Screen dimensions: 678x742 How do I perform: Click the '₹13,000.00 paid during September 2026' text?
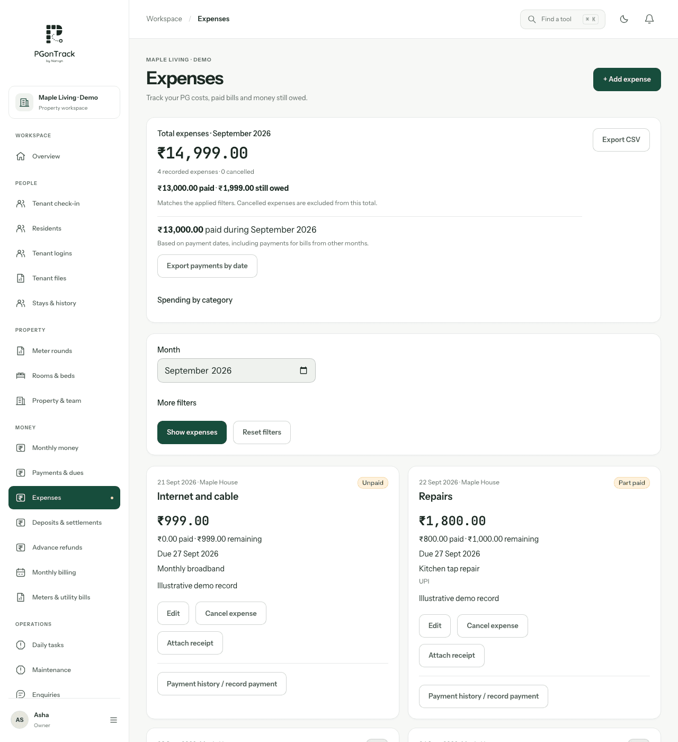click(237, 230)
